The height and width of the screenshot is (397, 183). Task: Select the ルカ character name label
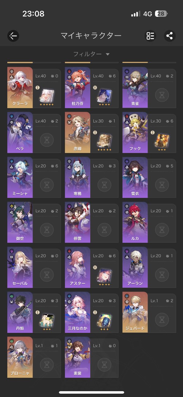pyautogui.click(x=135, y=238)
